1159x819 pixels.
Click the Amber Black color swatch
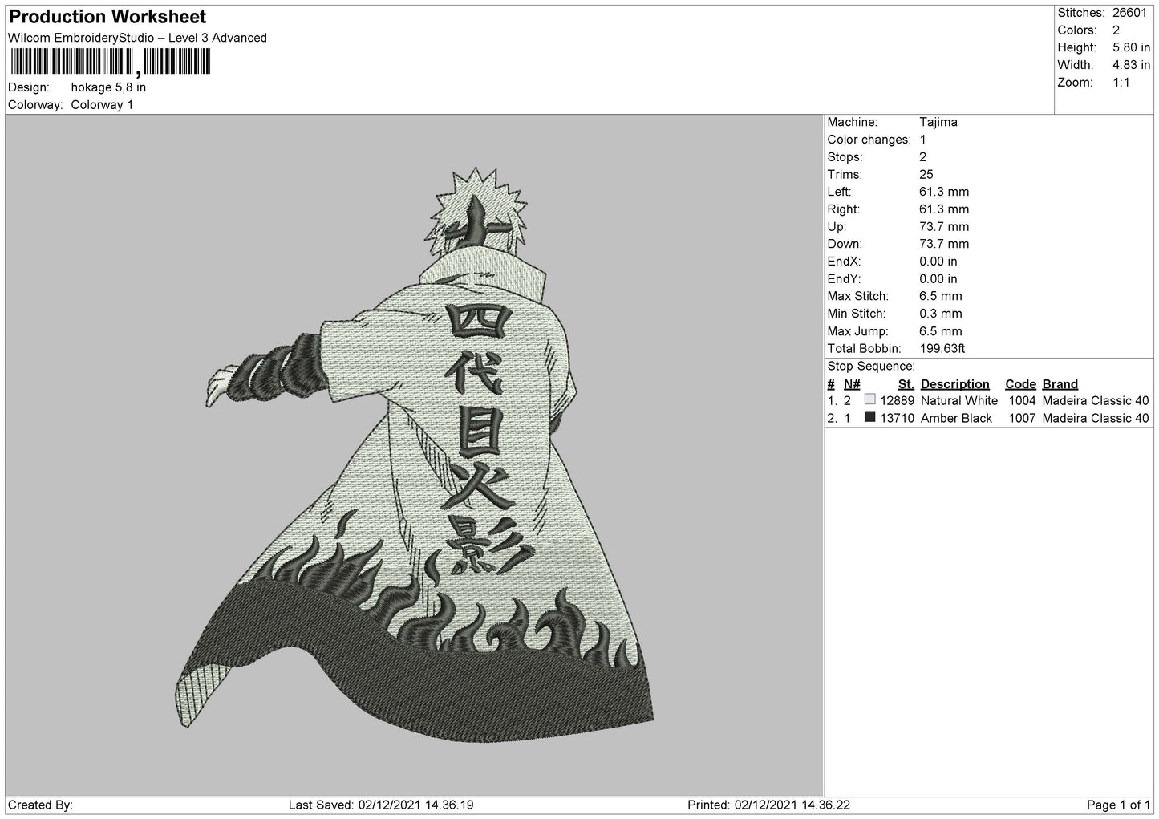point(869,417)
